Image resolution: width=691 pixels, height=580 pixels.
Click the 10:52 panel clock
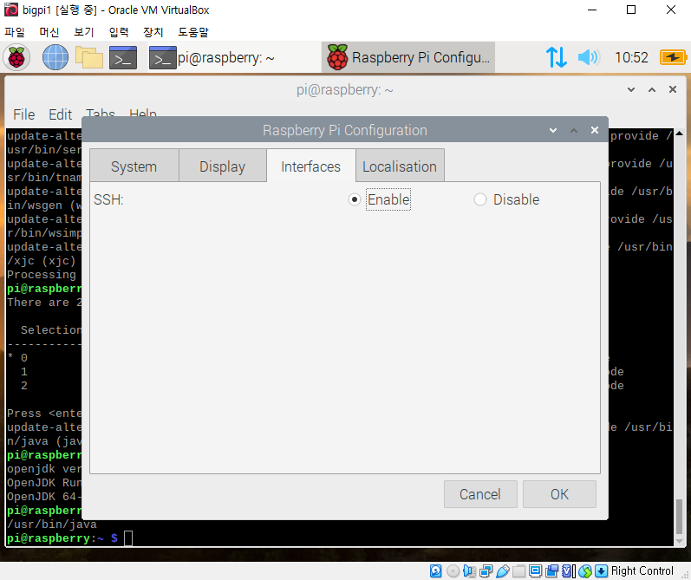click(631, 57)
